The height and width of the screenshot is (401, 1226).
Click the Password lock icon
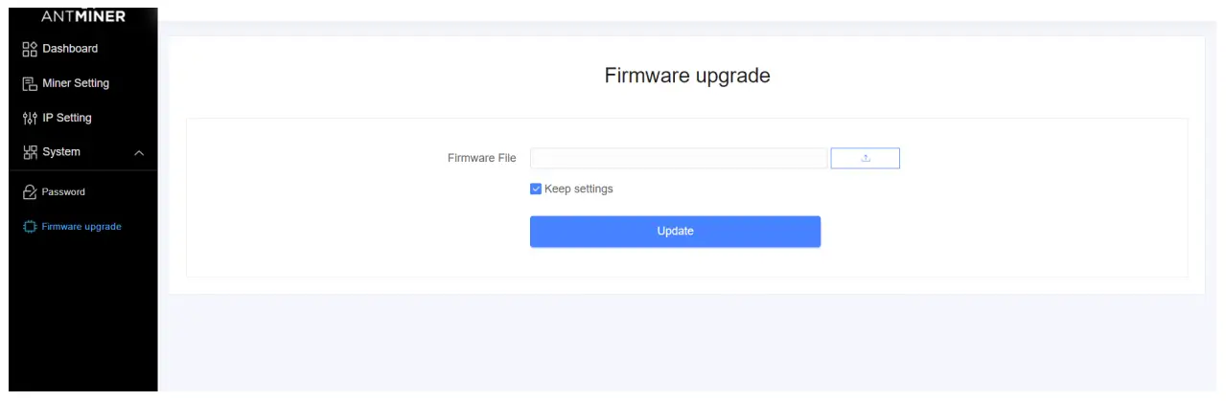tap(30, 192)
